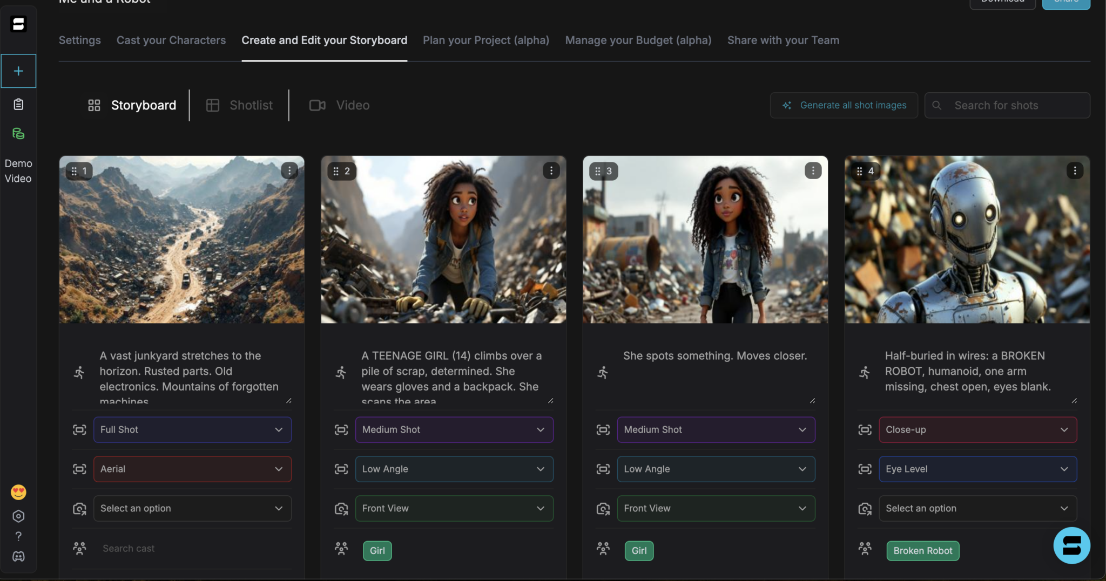Viewport: 1106px width, 581px height.
Task: Open a new project with the plus icon
Action: click(x=18, y=71)
